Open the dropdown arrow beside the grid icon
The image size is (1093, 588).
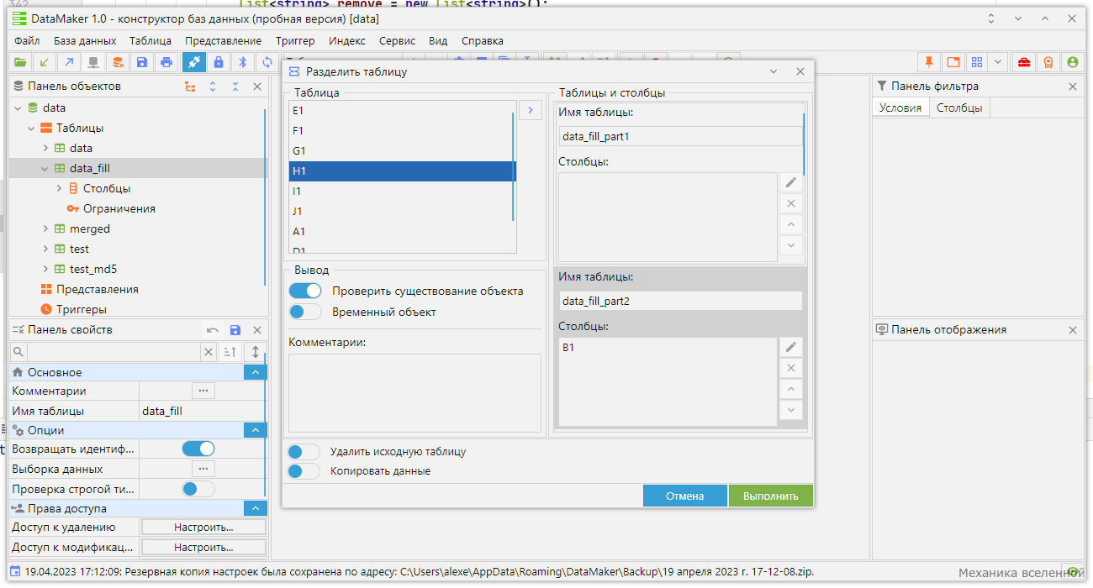(x=998, y=62)
